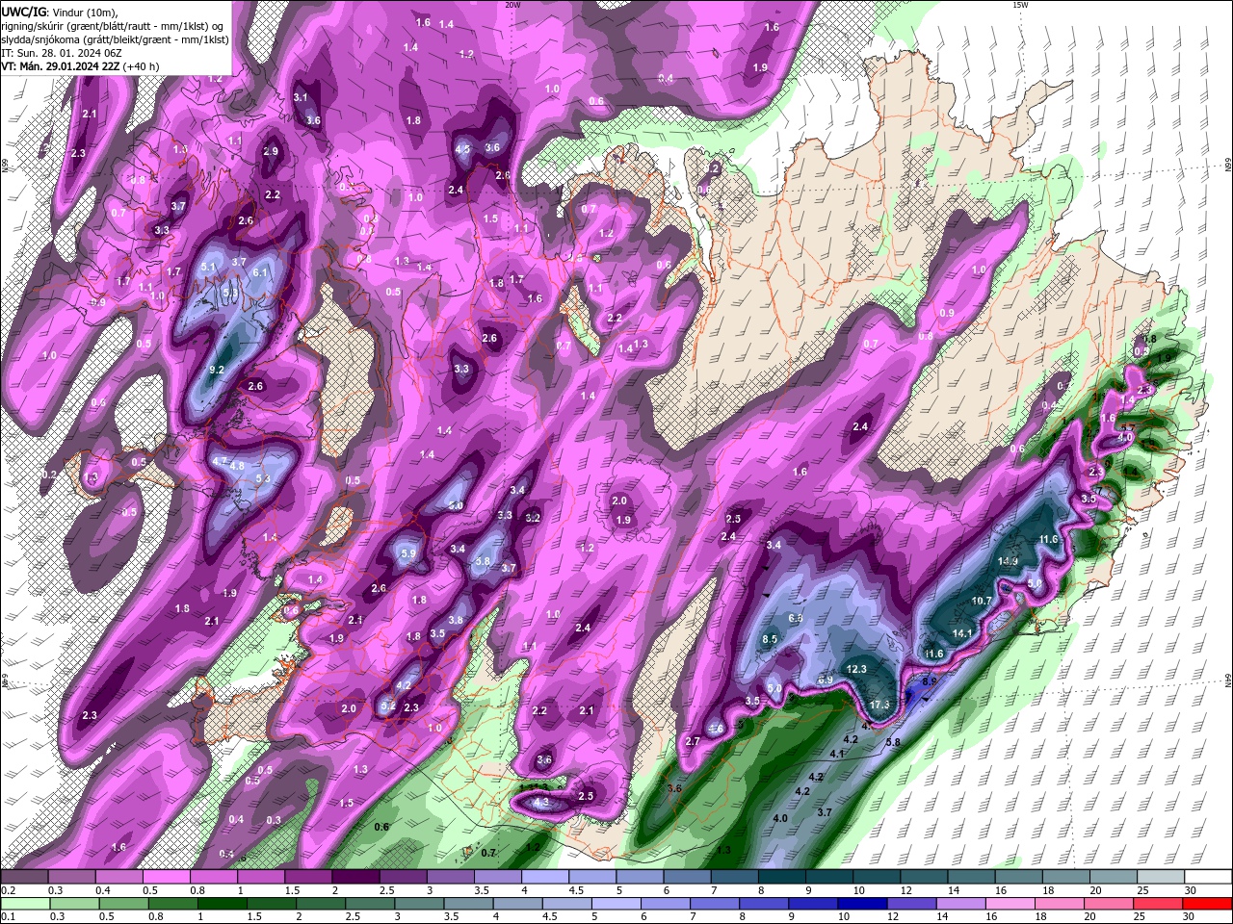
Task: Pick the light pink 16 swatch in bottom legend row
Action: click(1011, 904)
